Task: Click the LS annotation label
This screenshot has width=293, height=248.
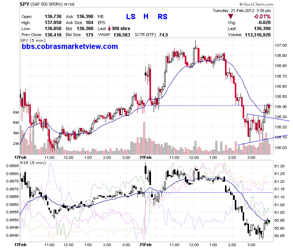Action: click(131, 17)
